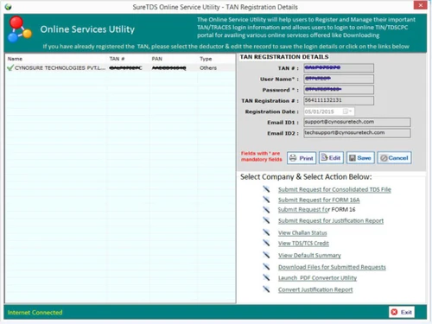Click the icon beside Launch PDF Convertor Utility
Viewport: 432px width, 324px height.
[266, 277]
